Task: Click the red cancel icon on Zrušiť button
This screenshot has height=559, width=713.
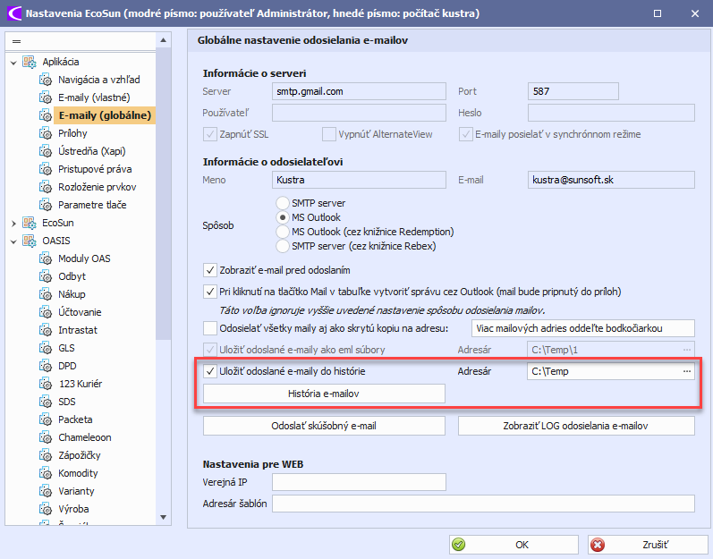Action: (x=598, y=544)
